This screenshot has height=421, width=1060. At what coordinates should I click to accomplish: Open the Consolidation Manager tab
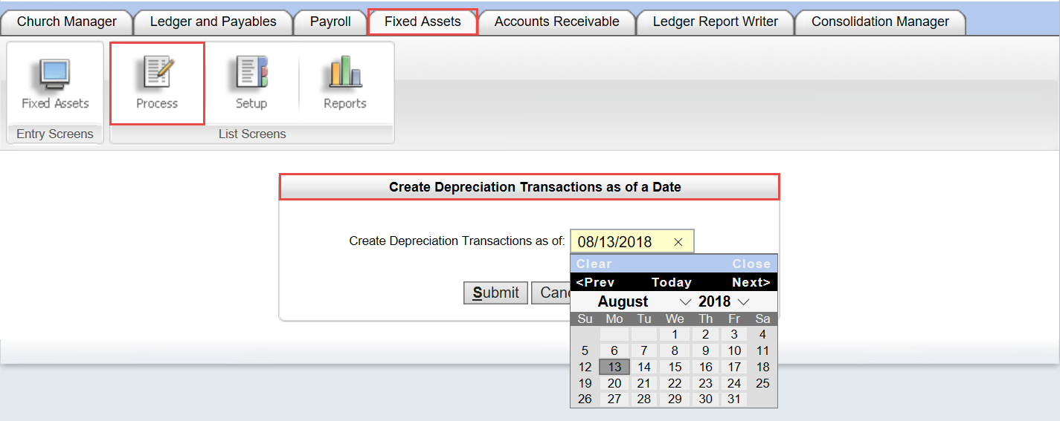tap(880, 22)
